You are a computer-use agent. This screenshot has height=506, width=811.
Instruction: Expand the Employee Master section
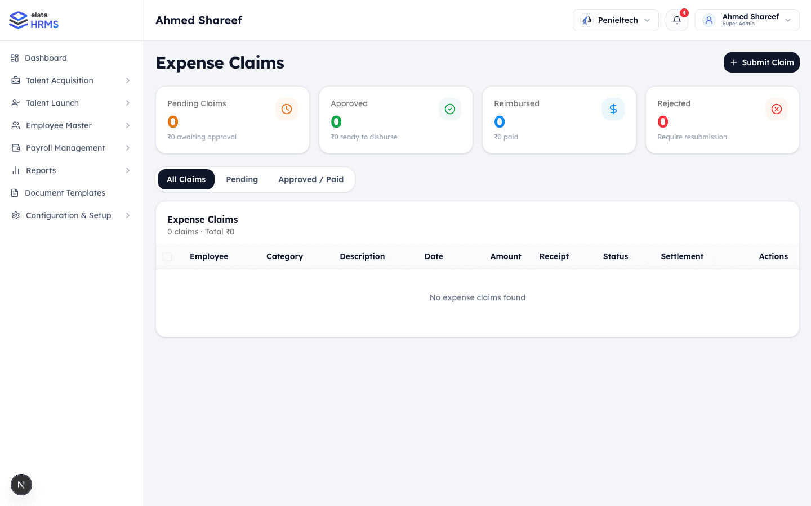(x=58, y=125)
